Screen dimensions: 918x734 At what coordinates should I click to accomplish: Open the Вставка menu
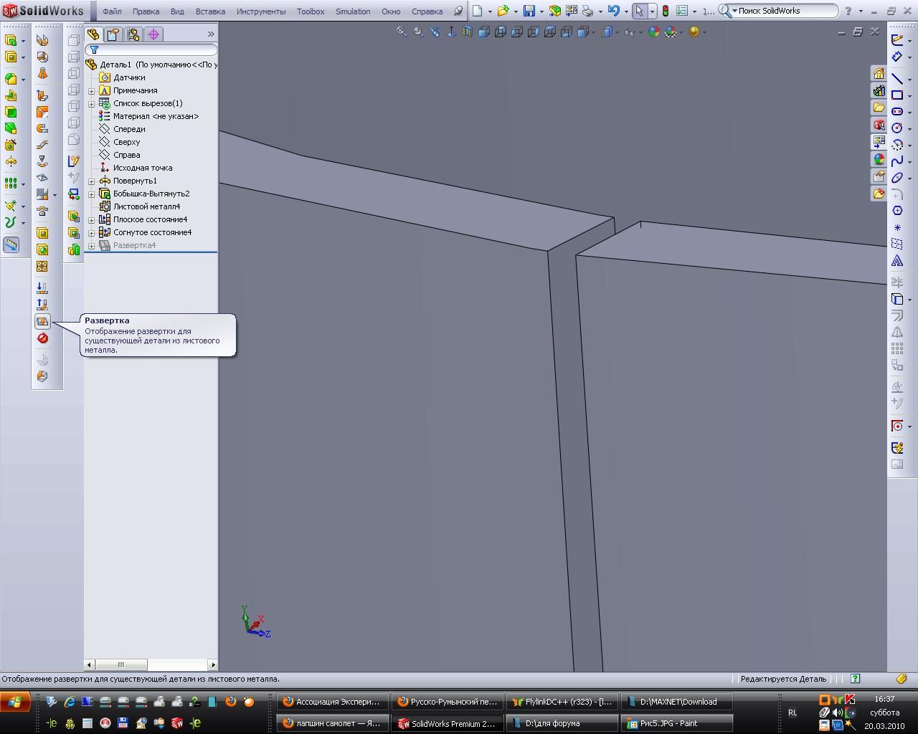(210, 11)
